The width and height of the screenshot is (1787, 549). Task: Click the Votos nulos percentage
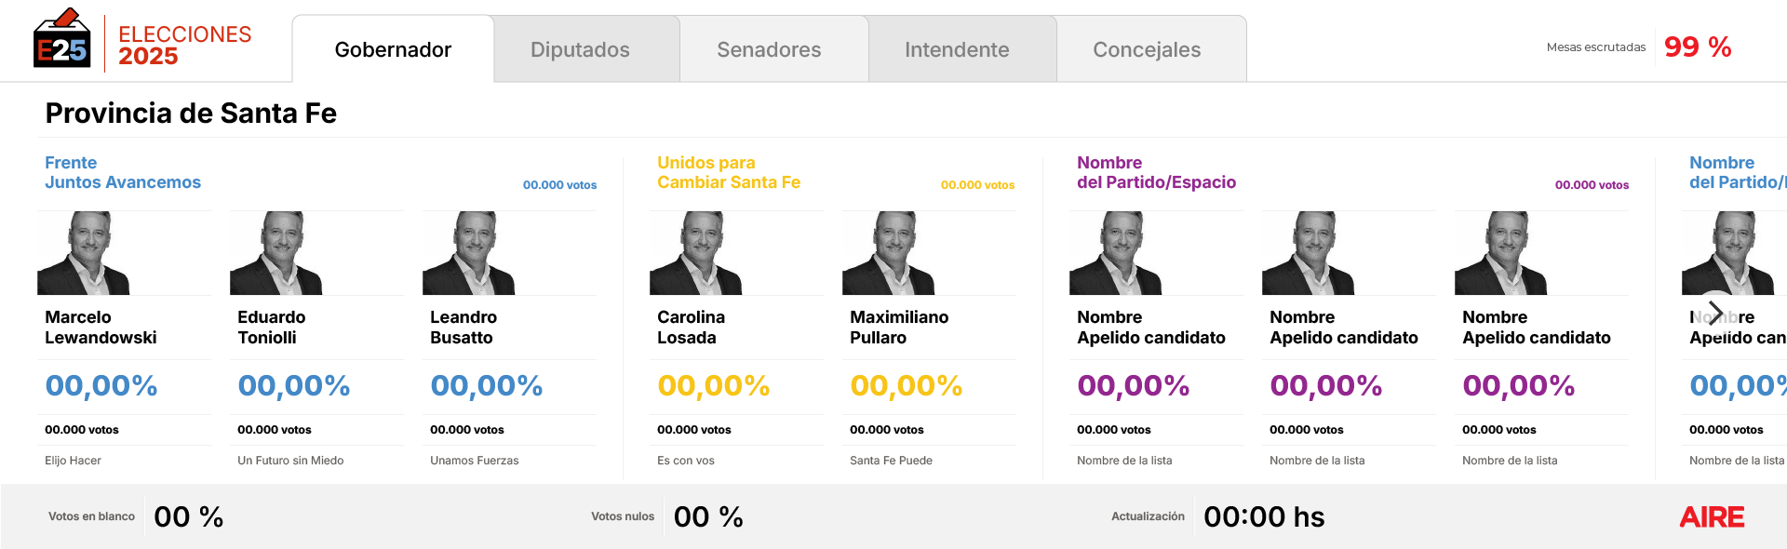click(x=708, y=516)
